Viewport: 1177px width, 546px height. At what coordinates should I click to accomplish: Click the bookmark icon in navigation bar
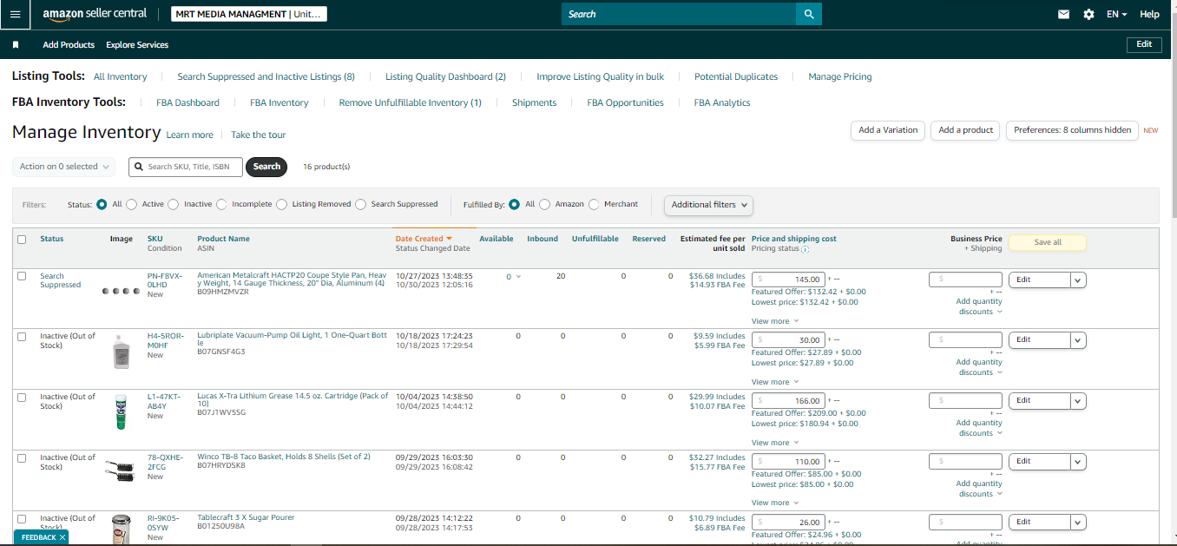(x=16, y=44)
